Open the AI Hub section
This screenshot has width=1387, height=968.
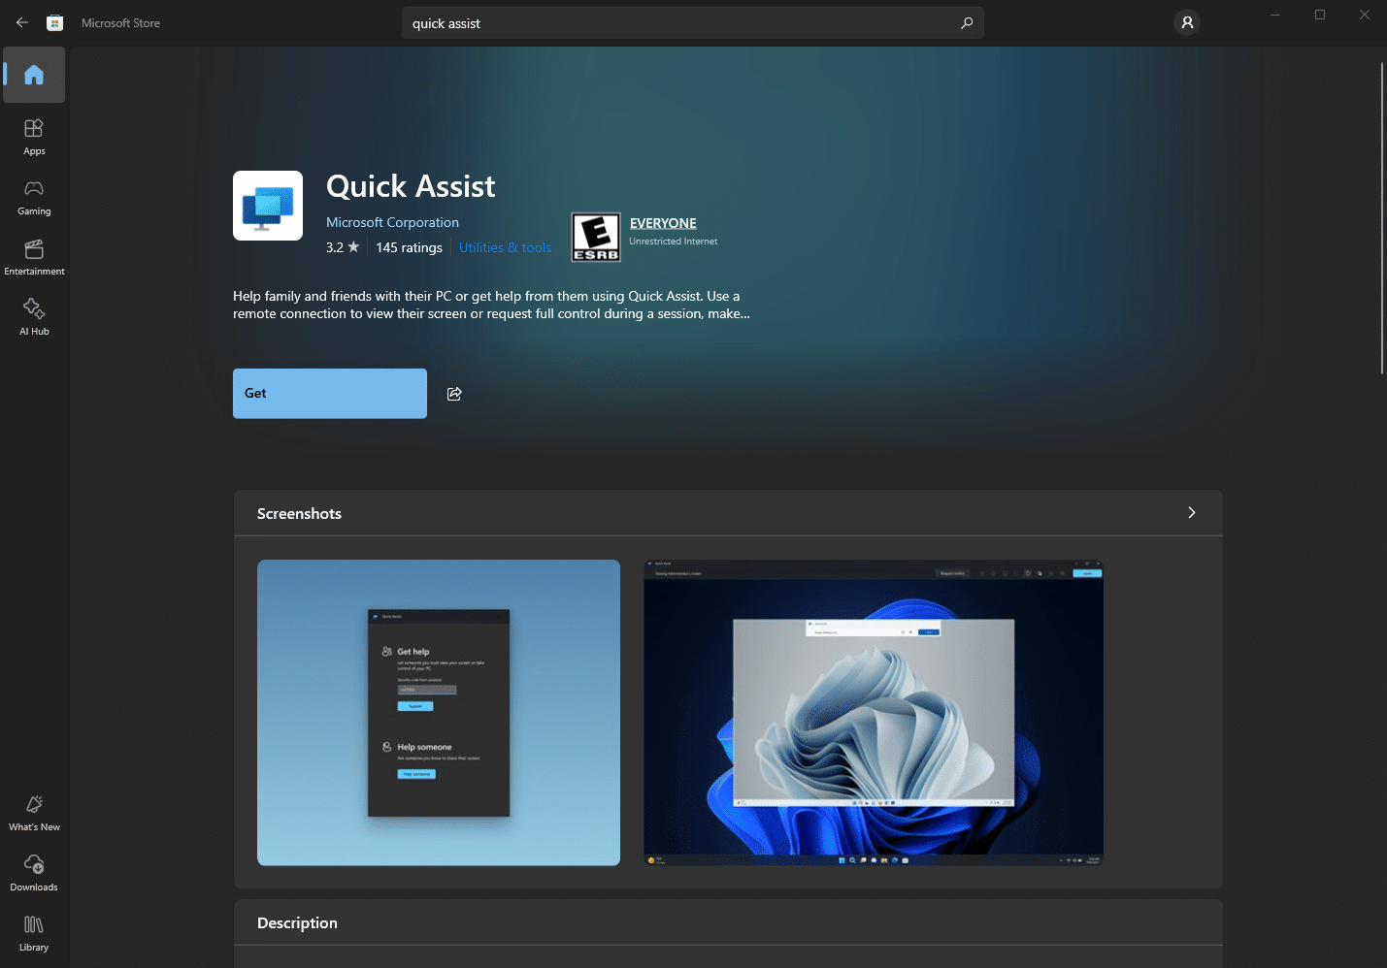pyautogui.click(x=34, y=317)
